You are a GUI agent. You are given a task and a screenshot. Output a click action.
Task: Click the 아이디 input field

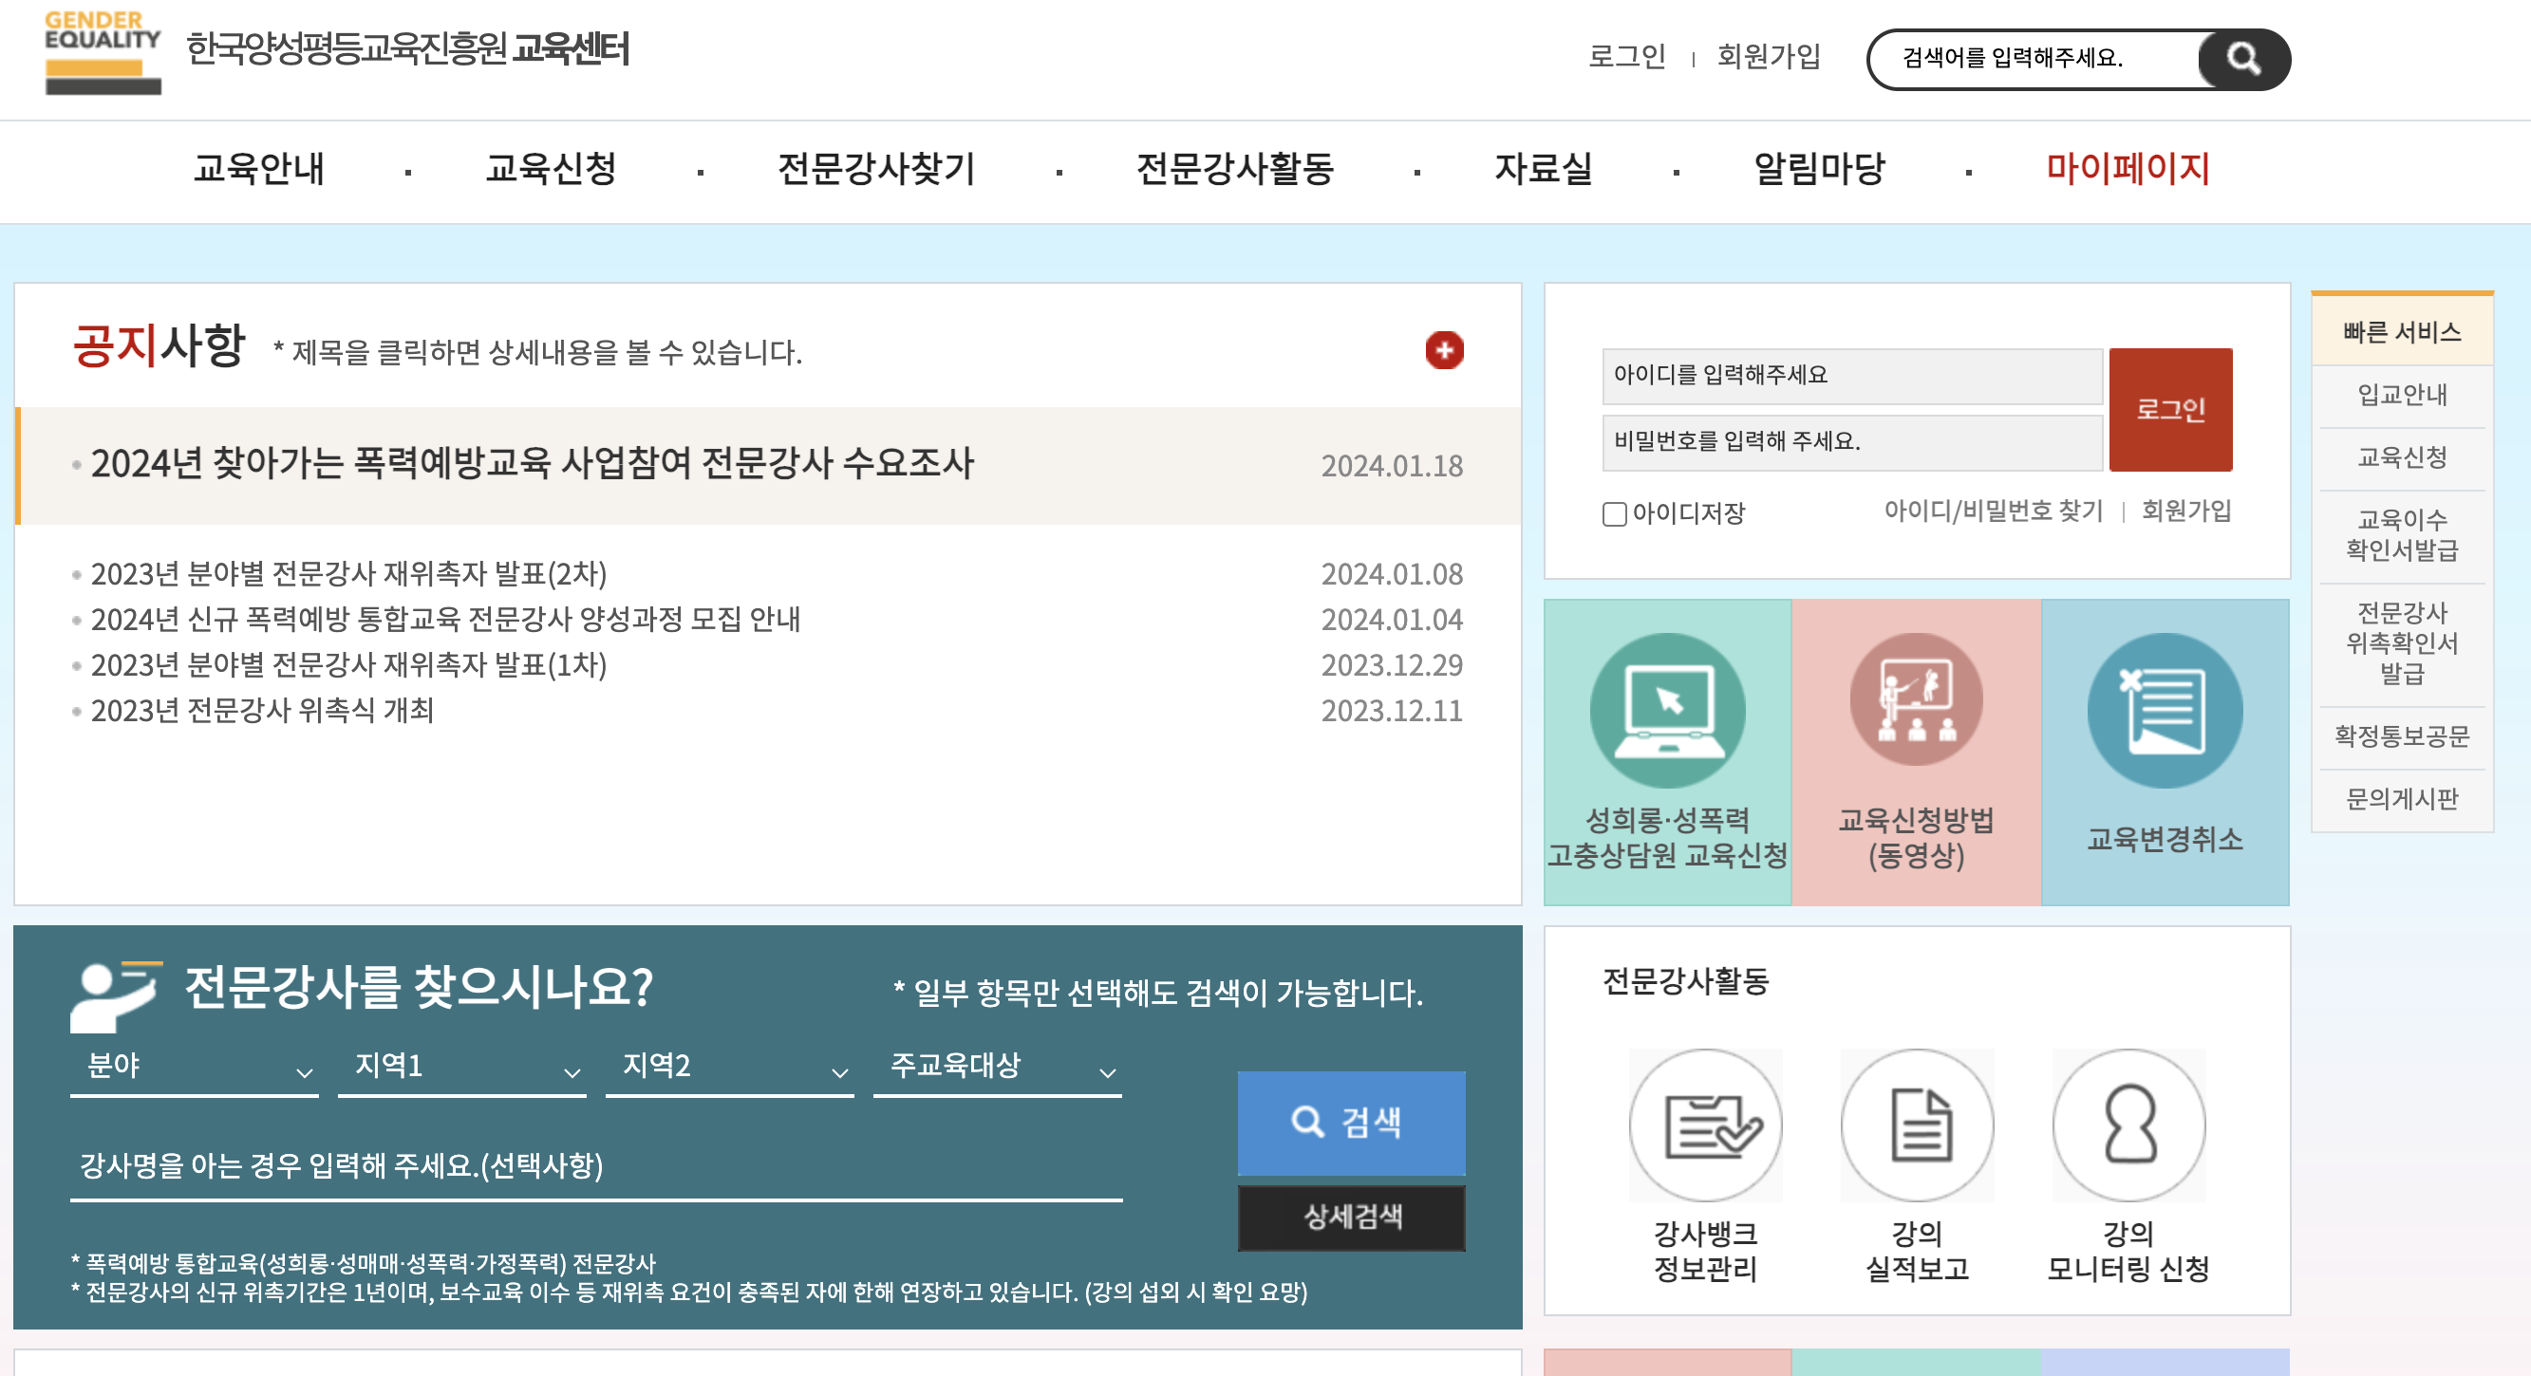[x=1851, y=375]
